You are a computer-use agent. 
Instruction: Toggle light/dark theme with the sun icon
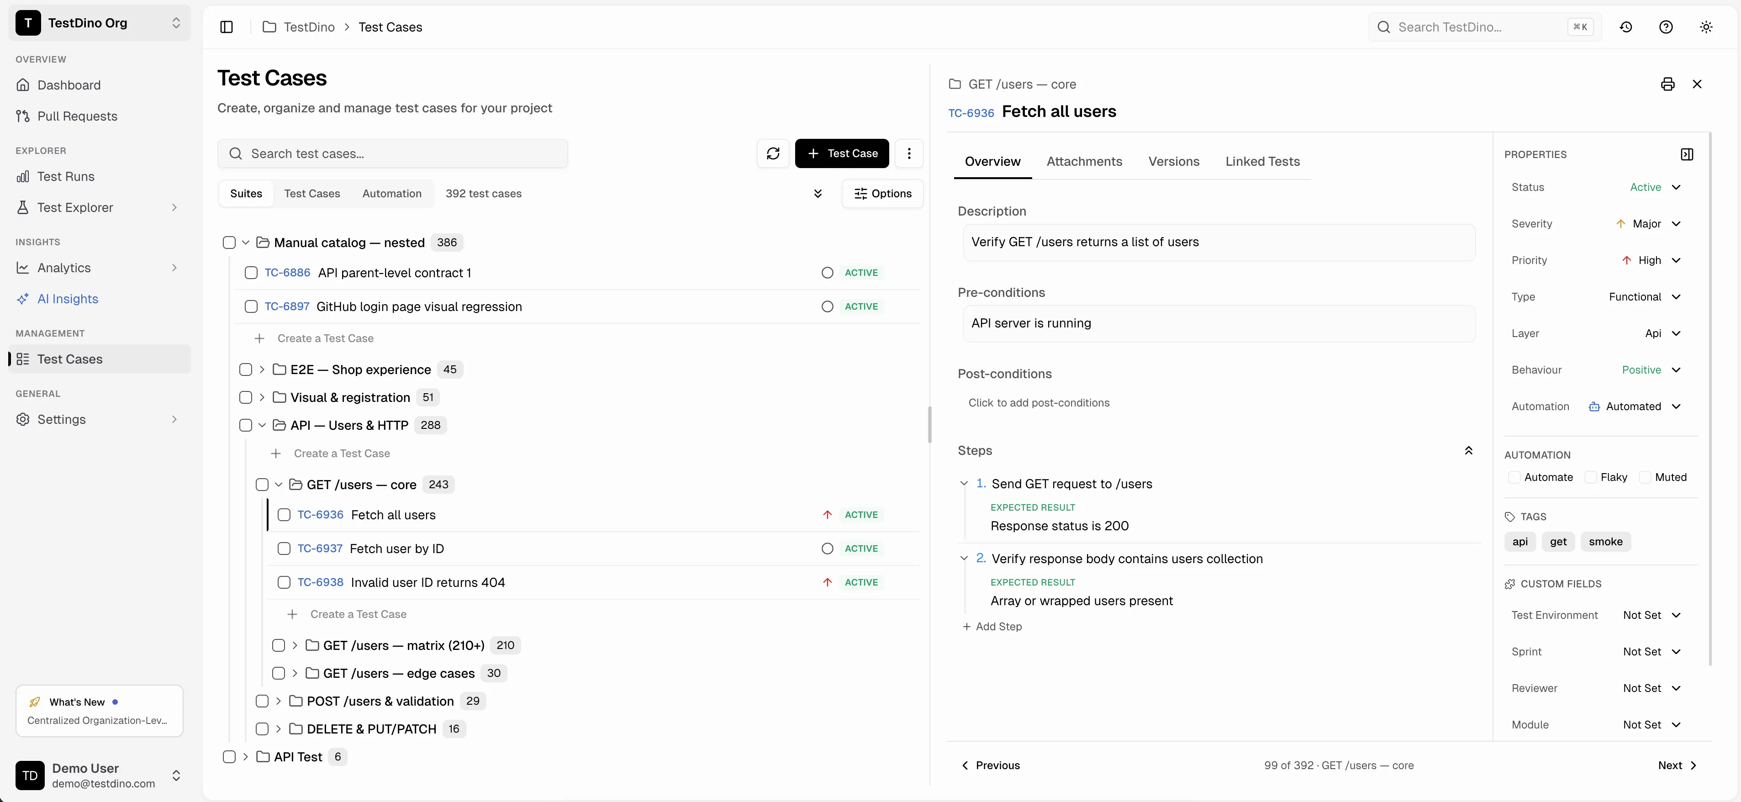(1707, 27)
